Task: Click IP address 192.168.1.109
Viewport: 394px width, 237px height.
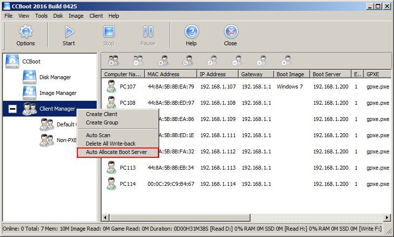Action: click(218, 119)
